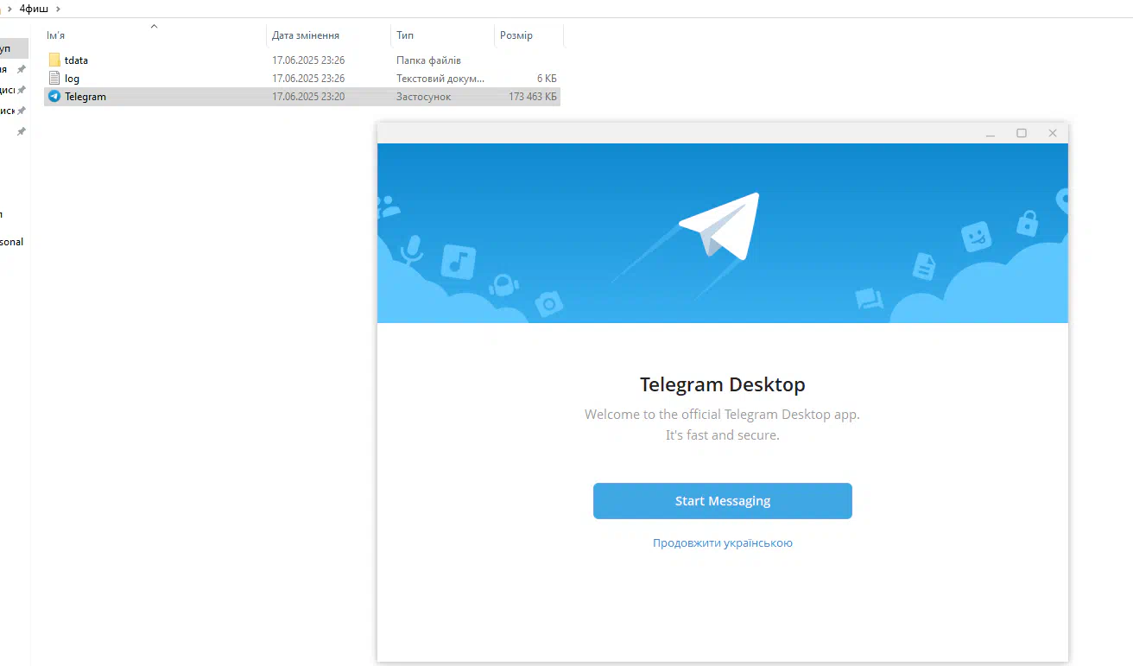Click the Папка файлів type cell

click(428, 60)
